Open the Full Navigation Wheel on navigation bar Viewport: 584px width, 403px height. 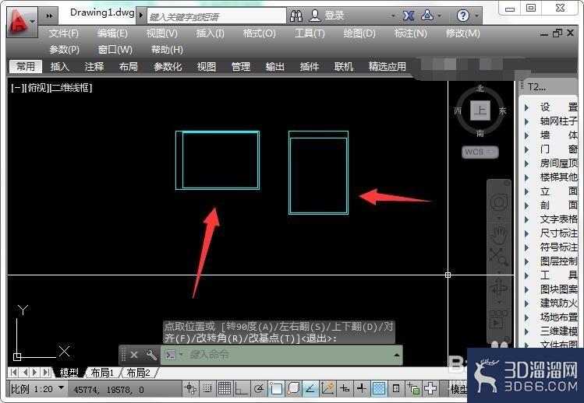499,202
